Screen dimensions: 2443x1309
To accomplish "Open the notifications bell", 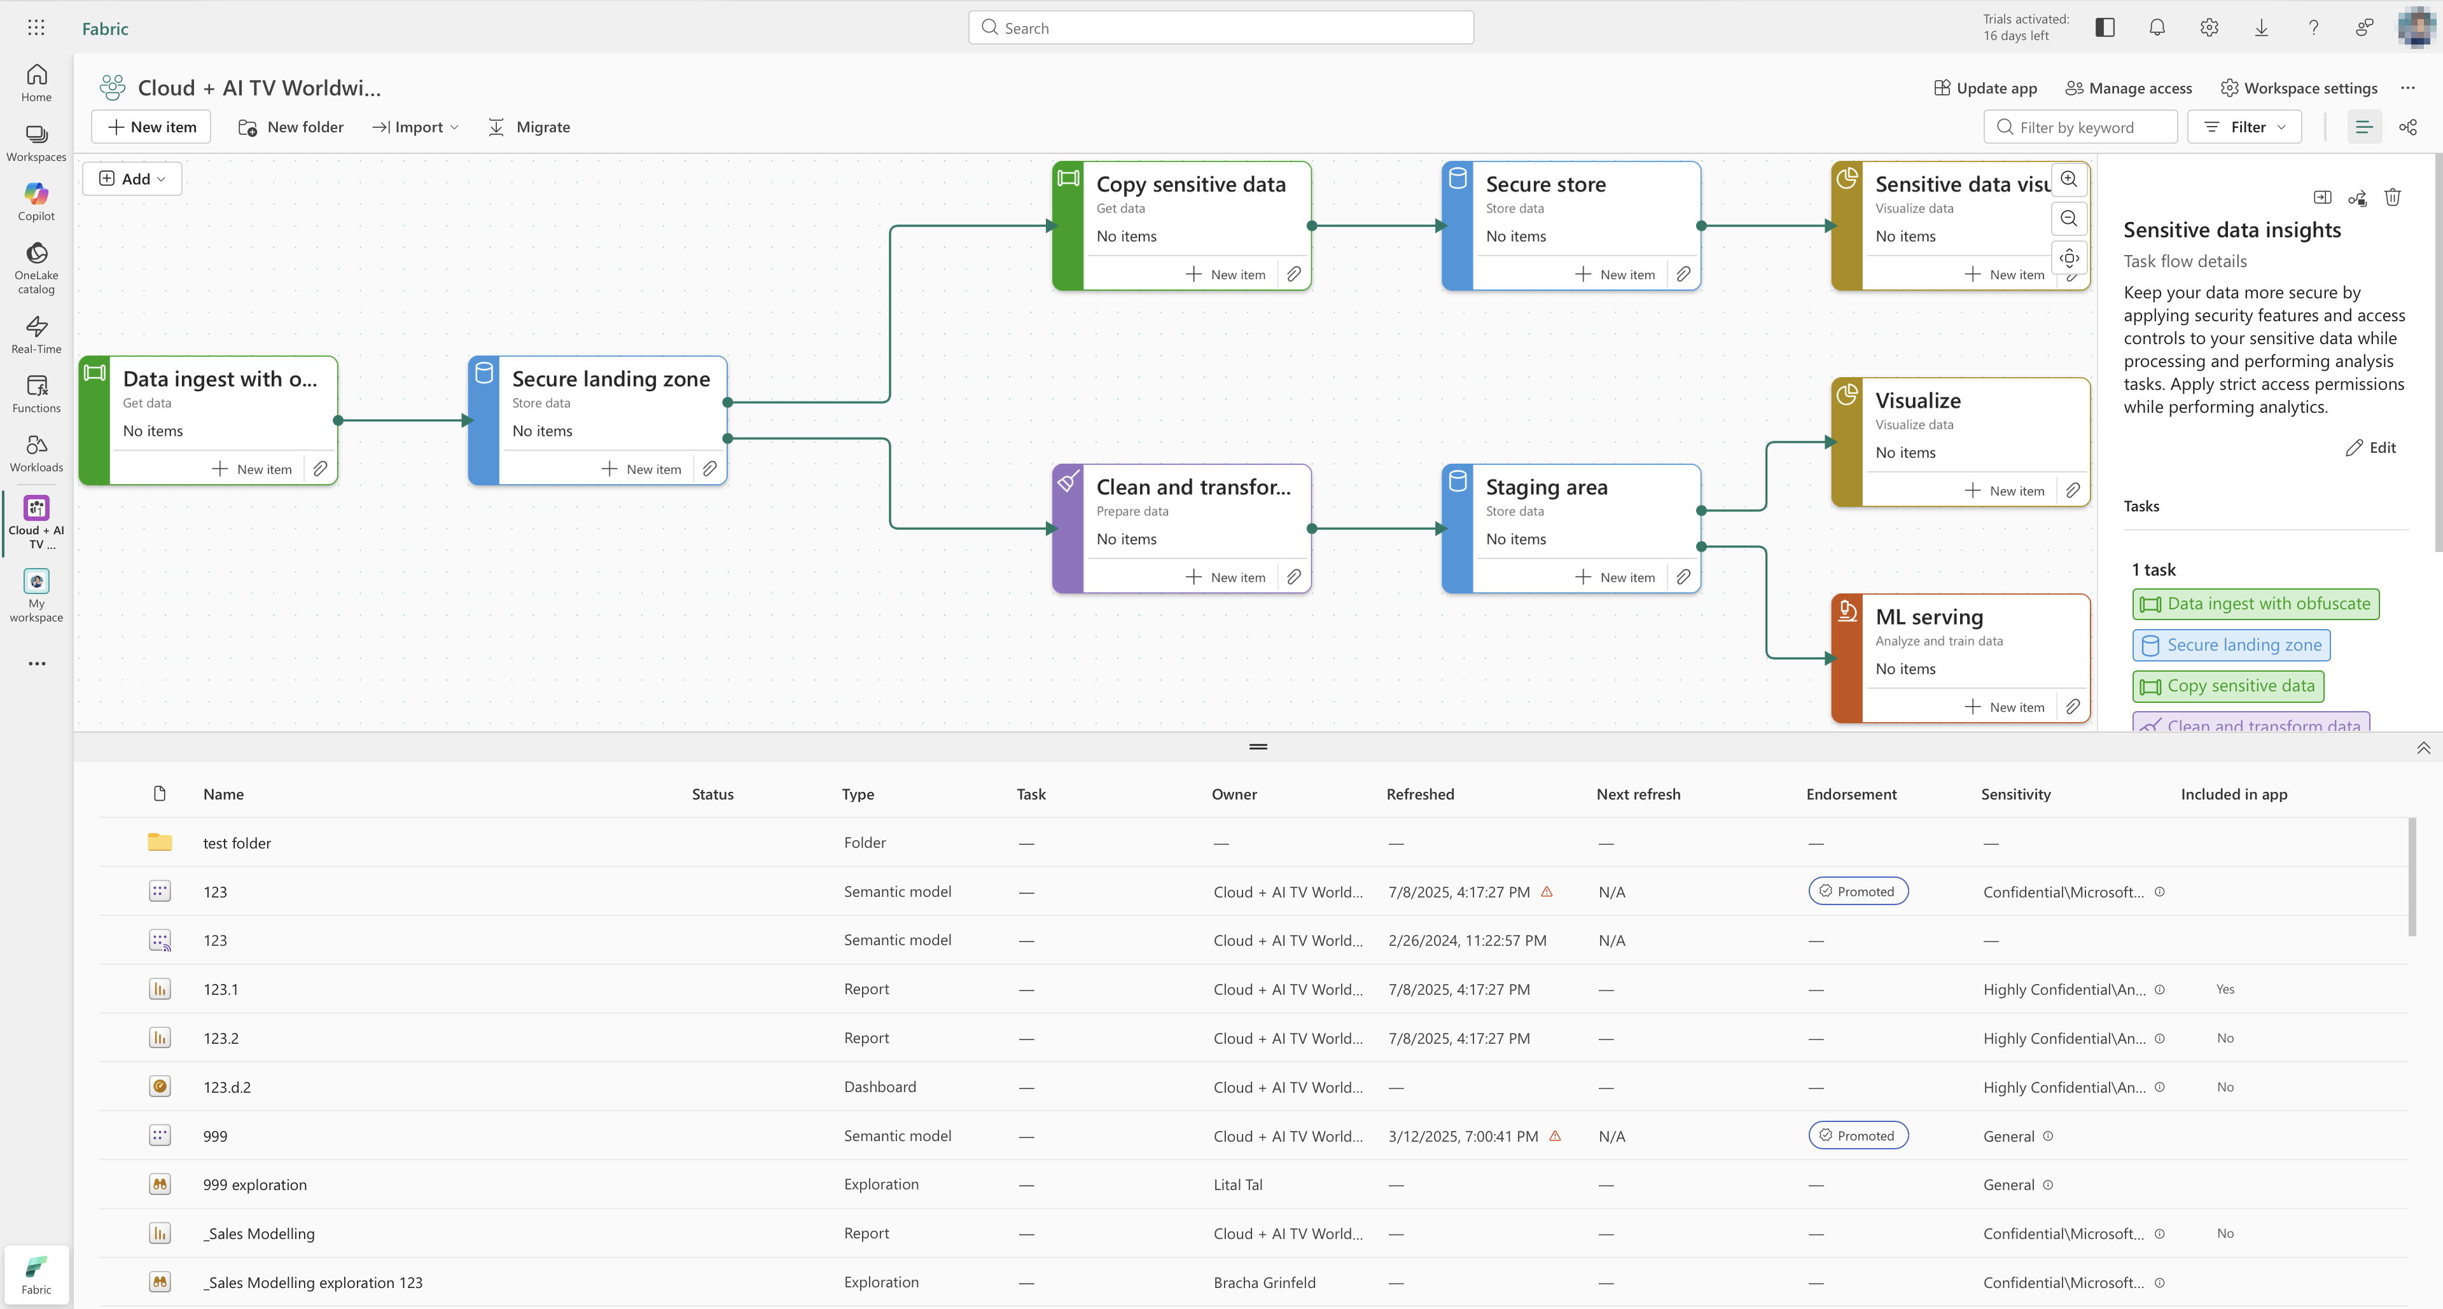I will pyautogui.click(x=2157, y=27).
